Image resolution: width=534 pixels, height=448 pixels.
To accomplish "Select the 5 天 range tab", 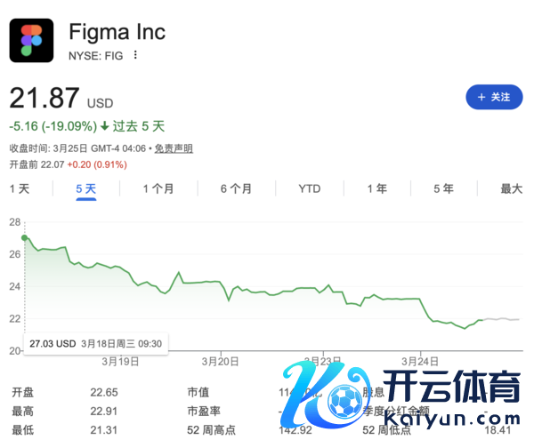I will click(x=86, y=188).
